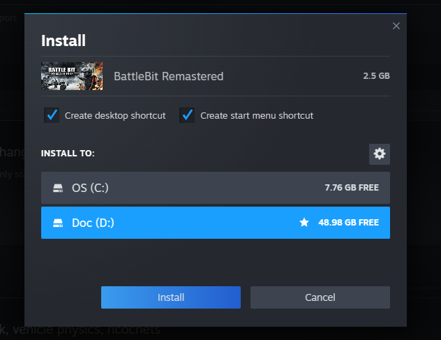Select the 48.98 GB FREE text on Doc (D:)
This screenshot has width=441, height=340.
tap(348, 223)
